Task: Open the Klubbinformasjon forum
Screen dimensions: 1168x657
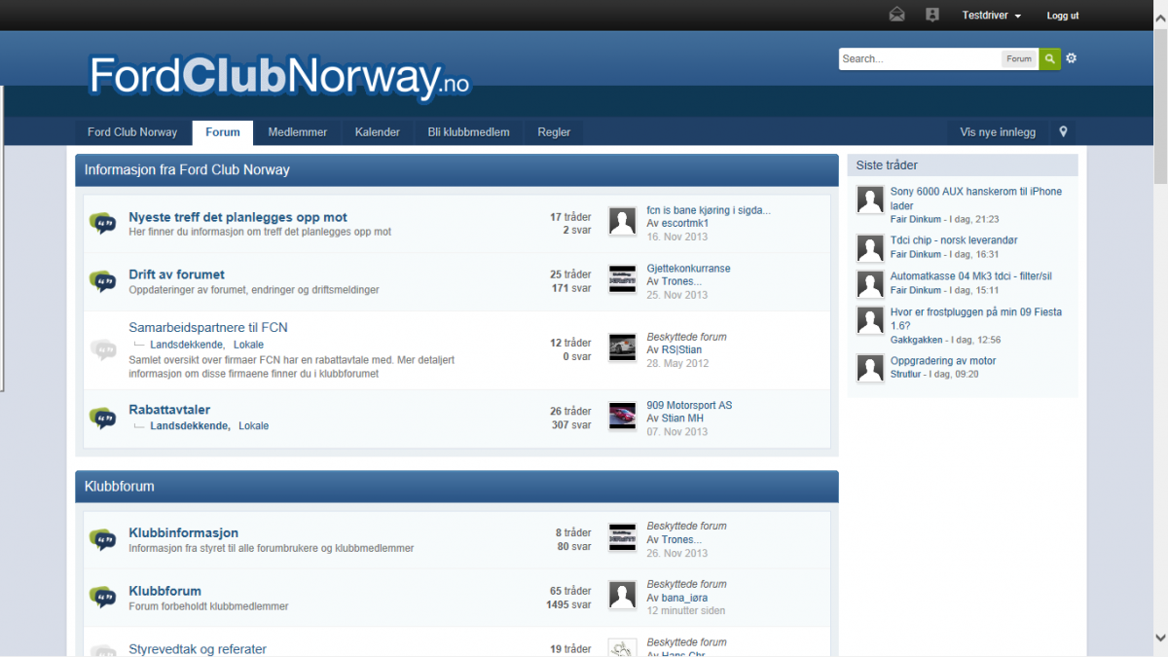Action: coord(183,532)
